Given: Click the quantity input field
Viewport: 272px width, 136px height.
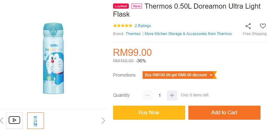Looking at the screenshot, I should (x=160, y=95).
